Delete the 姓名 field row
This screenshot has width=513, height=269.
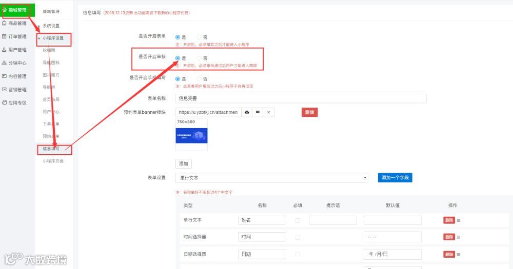tap(449, 220)
